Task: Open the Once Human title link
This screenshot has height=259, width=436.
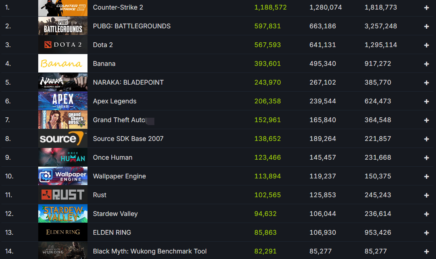Action: pyautogui.click(x=112, y=157)
